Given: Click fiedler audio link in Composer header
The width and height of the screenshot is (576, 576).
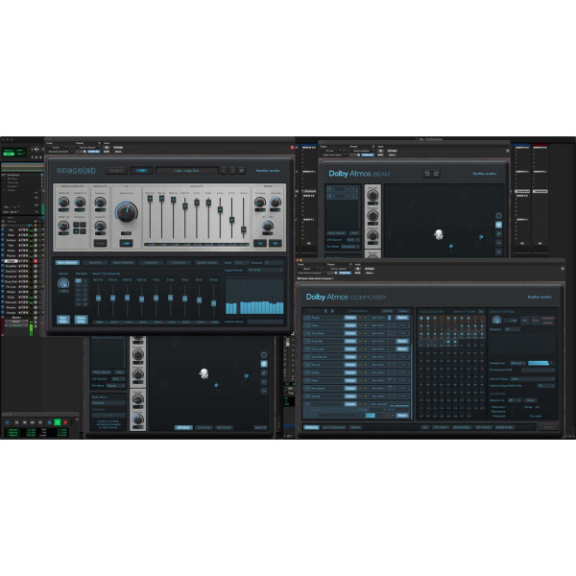Looking at the screenshot, I should pos(540,297).
